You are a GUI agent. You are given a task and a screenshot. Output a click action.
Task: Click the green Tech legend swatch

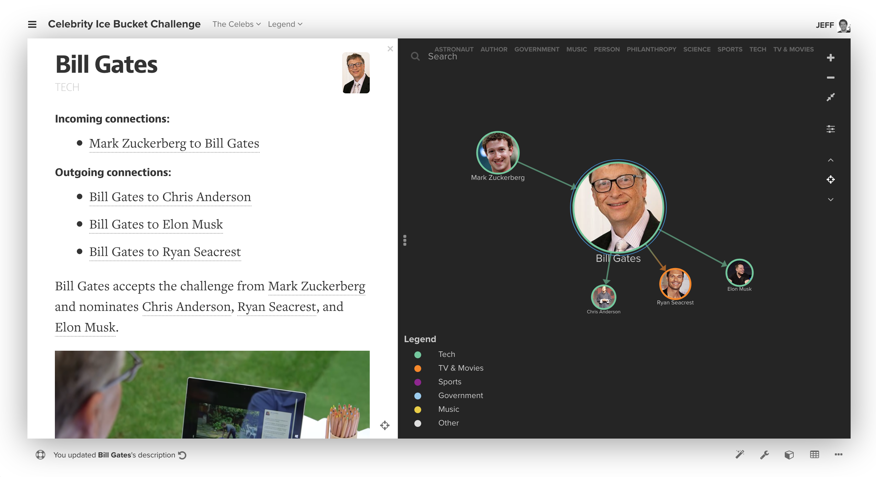pos(417,354)
